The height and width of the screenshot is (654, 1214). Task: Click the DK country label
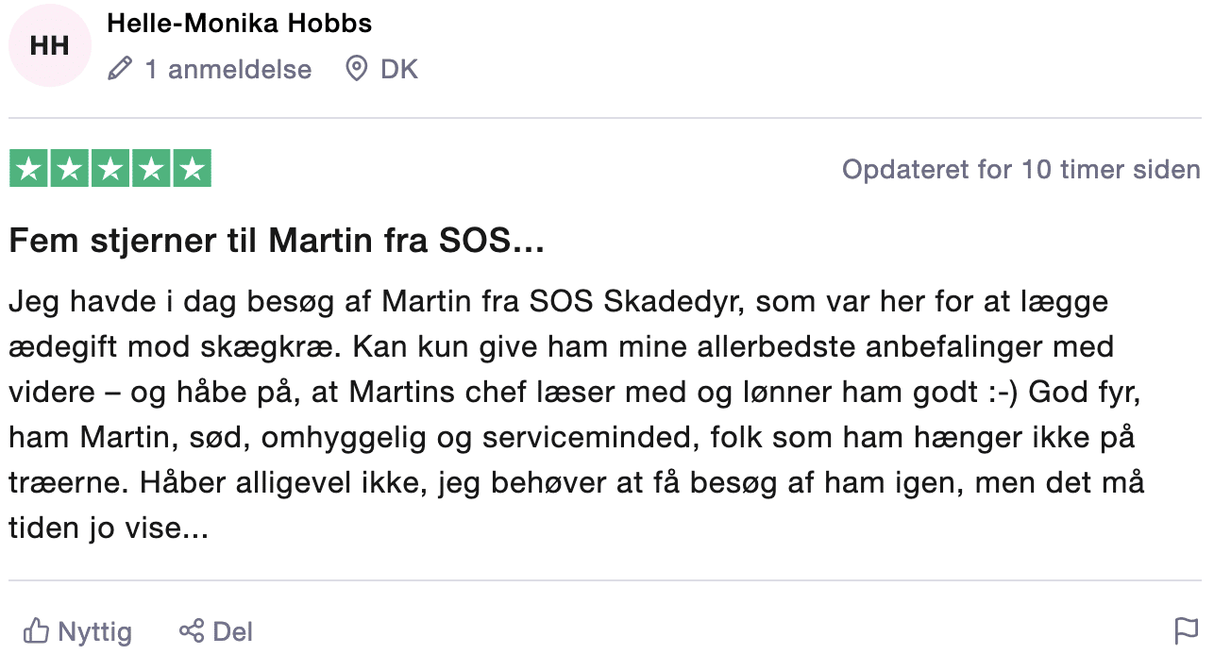(x=400, y=69)
